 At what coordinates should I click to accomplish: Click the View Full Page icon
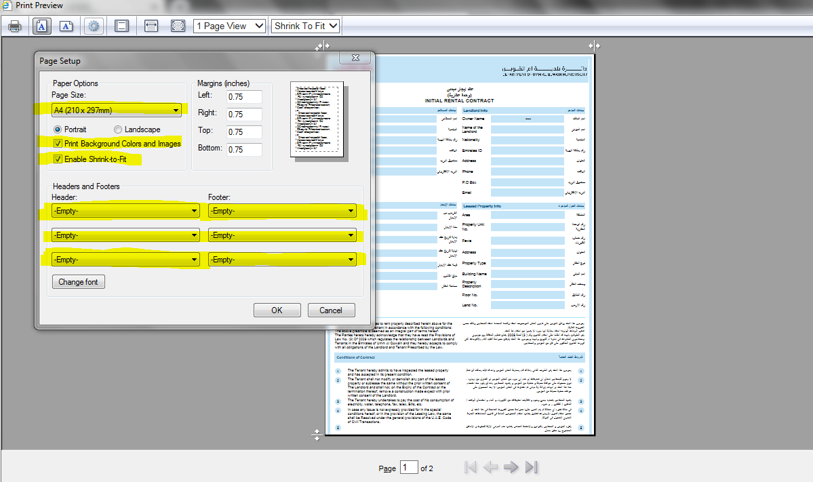click(178, 26)
